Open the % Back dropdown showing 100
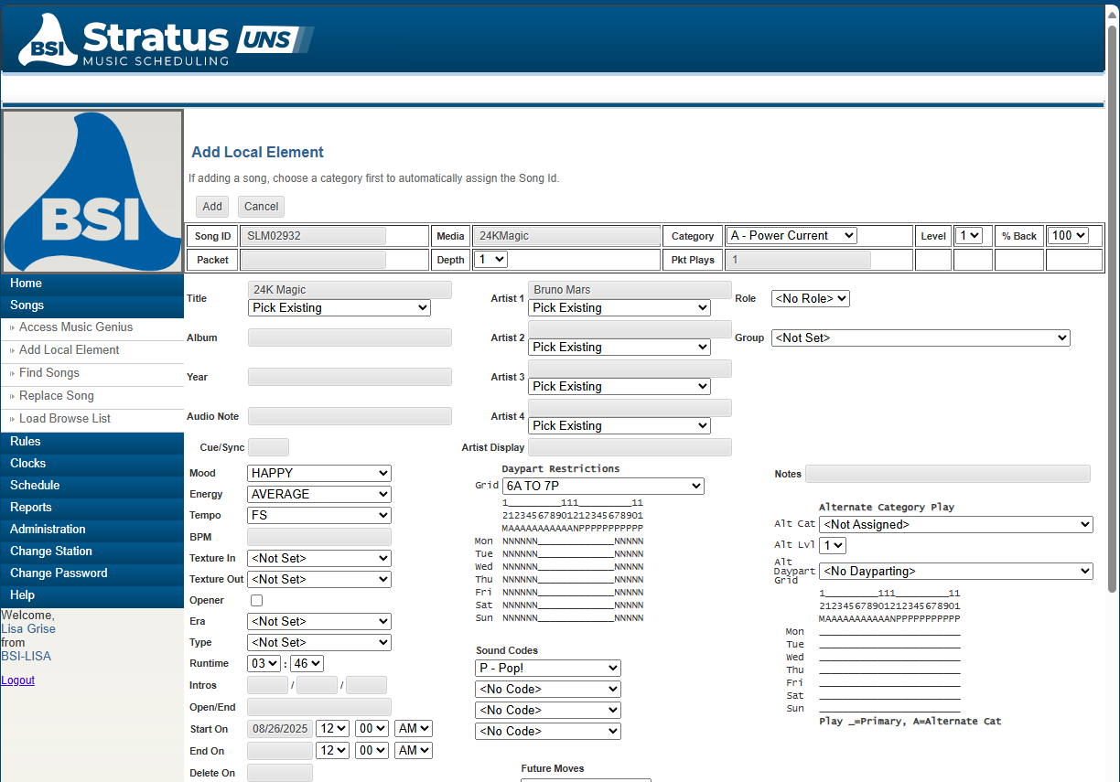This screenshot has width=1120, height=782. pos(1068,235)
